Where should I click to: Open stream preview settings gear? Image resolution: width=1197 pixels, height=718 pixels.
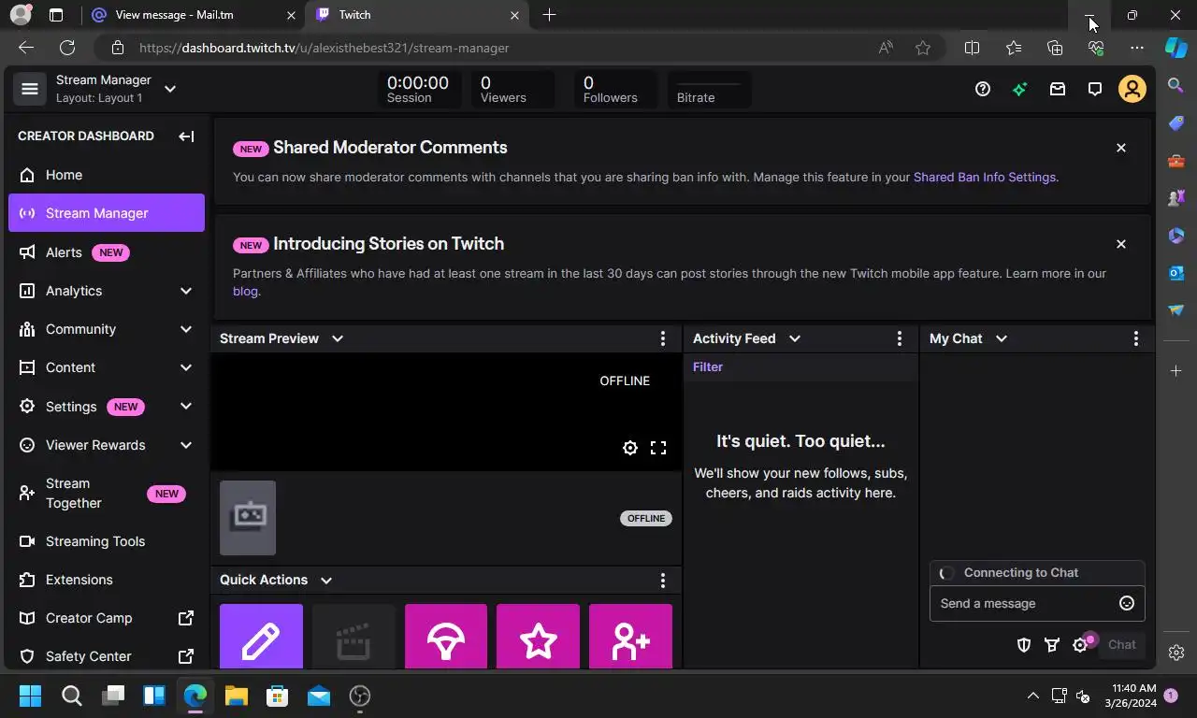630,448
